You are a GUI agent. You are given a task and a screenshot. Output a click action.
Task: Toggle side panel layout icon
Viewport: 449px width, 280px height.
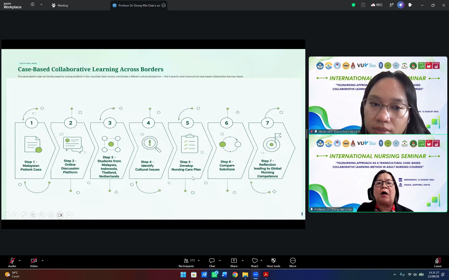(x=410, y=5)
